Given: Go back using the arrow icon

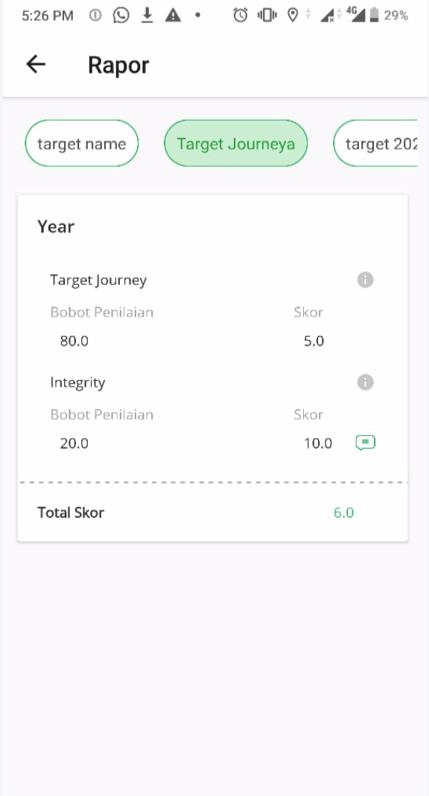Looking at the screenshot, I should [x=36, y=65].
